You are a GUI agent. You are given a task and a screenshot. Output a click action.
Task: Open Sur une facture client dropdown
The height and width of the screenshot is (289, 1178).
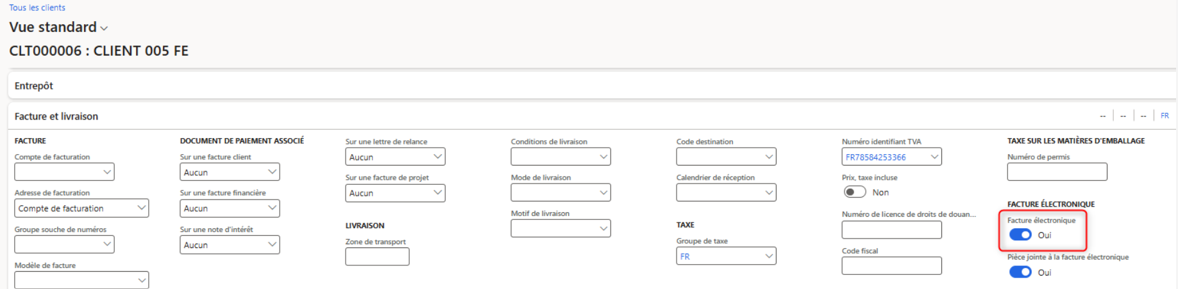[x=230, y=172]
